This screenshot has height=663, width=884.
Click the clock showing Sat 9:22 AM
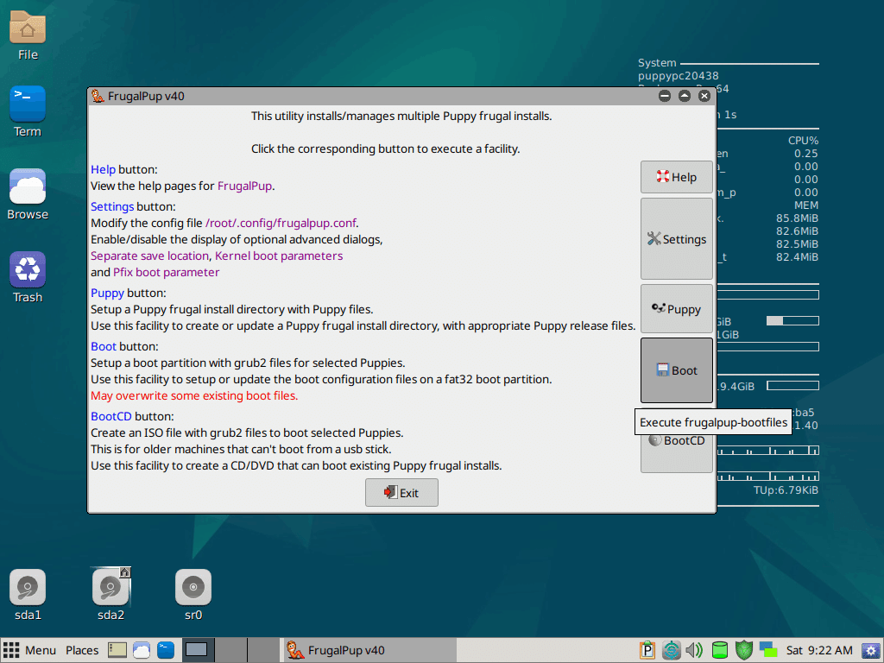click(x=819, y=650)
